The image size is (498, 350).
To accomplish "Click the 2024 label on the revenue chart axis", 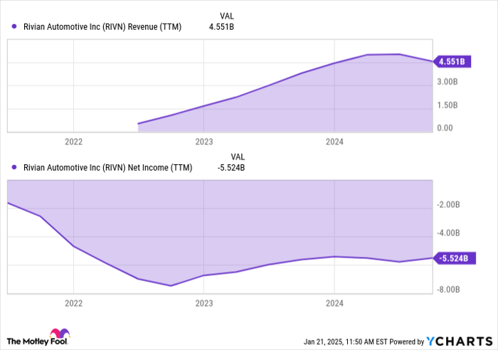I will pyautogui.click(x=334, y=142).
